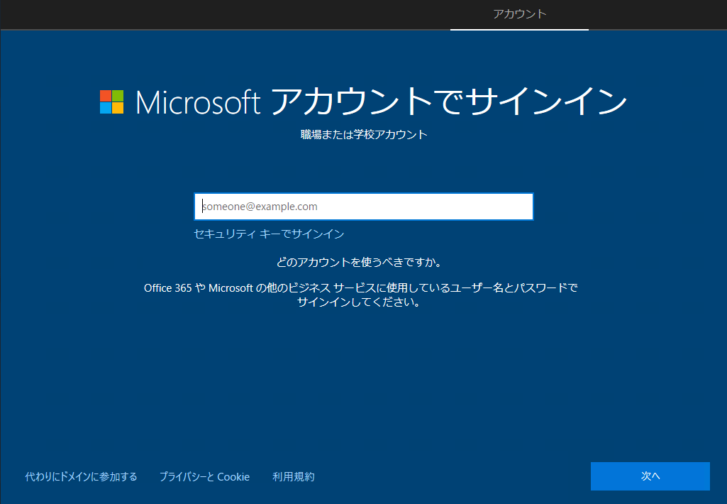Screen dimensions: 727x504
Task: Open セキュリティ キーでサインイン link
Action: (269, 234)
